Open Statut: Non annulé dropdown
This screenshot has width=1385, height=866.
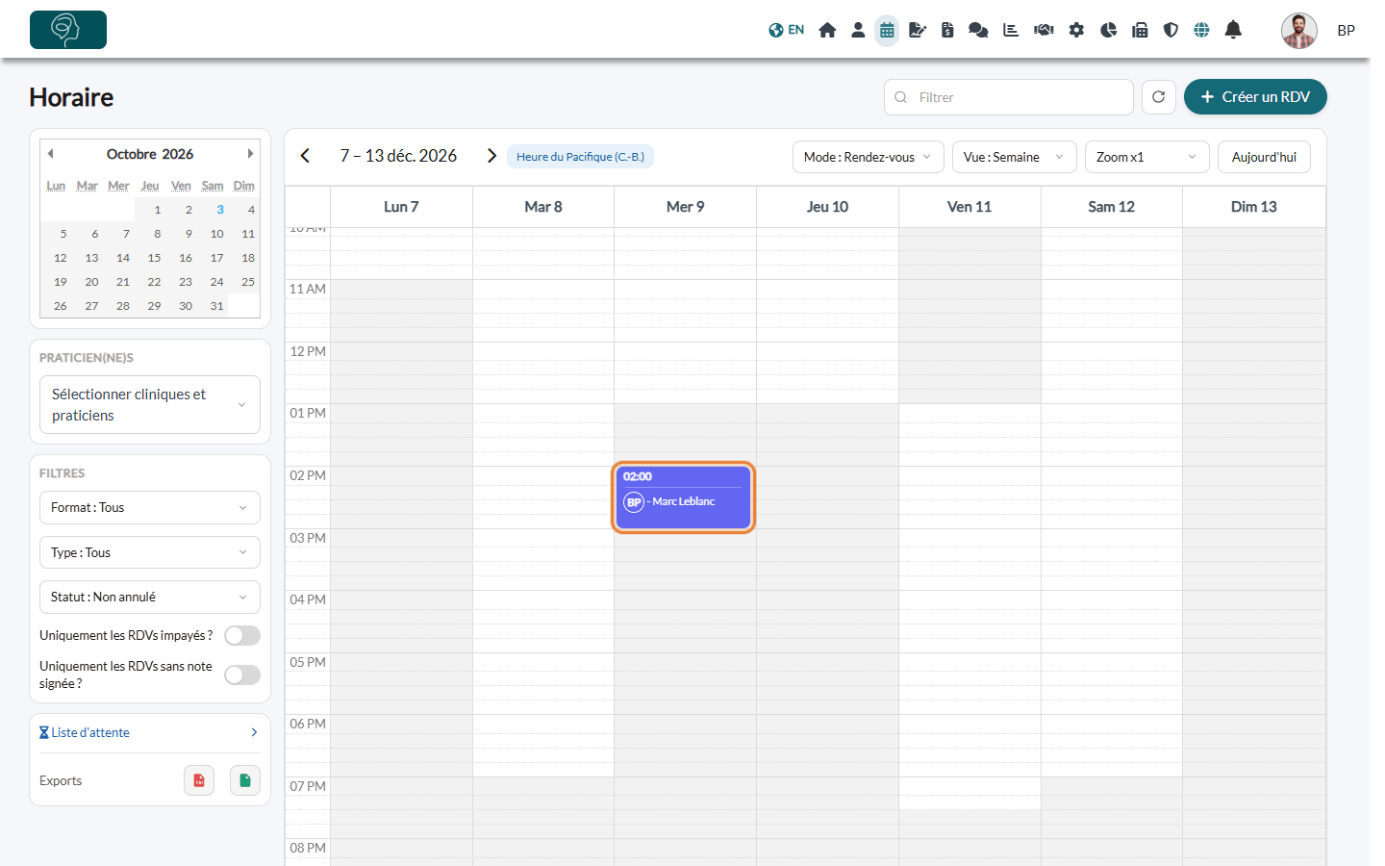150,597
